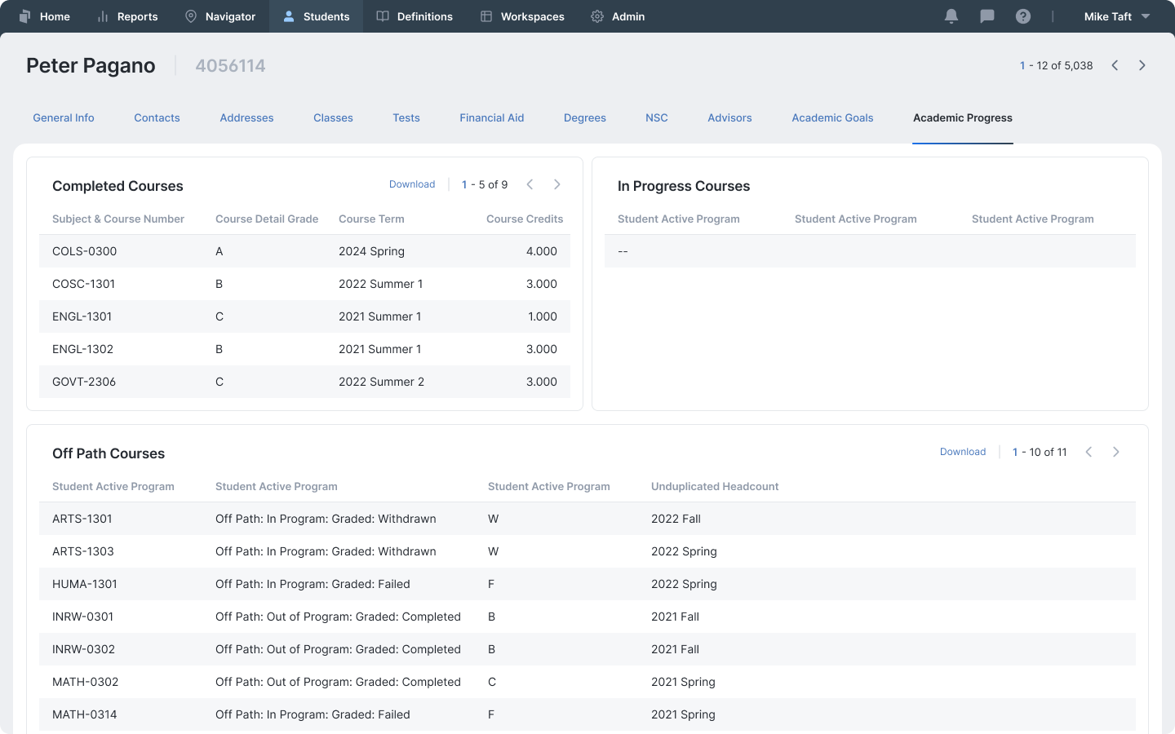The image size is (1175, 734).
Task: Open the chat messages icon
Action: (987, 16)
